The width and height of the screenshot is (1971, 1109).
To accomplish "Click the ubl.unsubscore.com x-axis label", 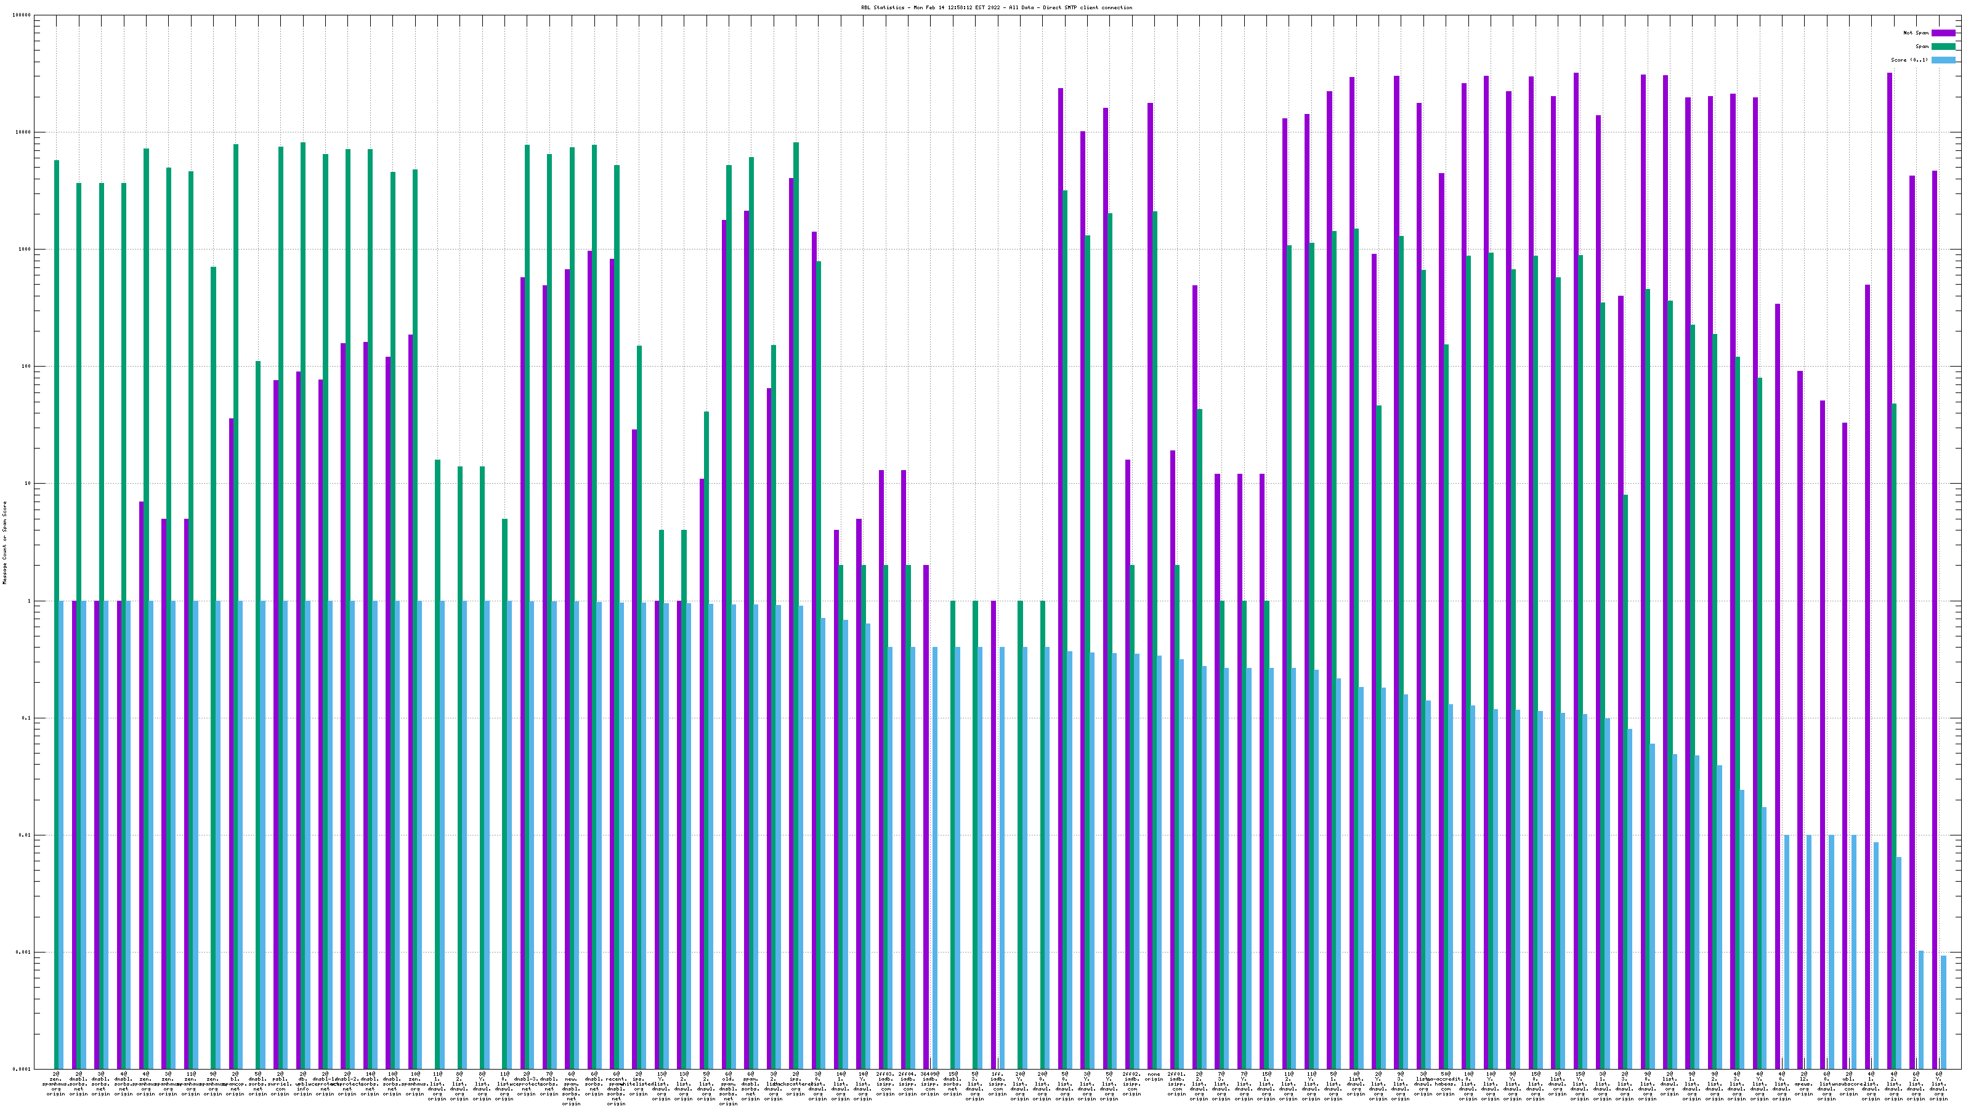I will pos(1848,1084).
